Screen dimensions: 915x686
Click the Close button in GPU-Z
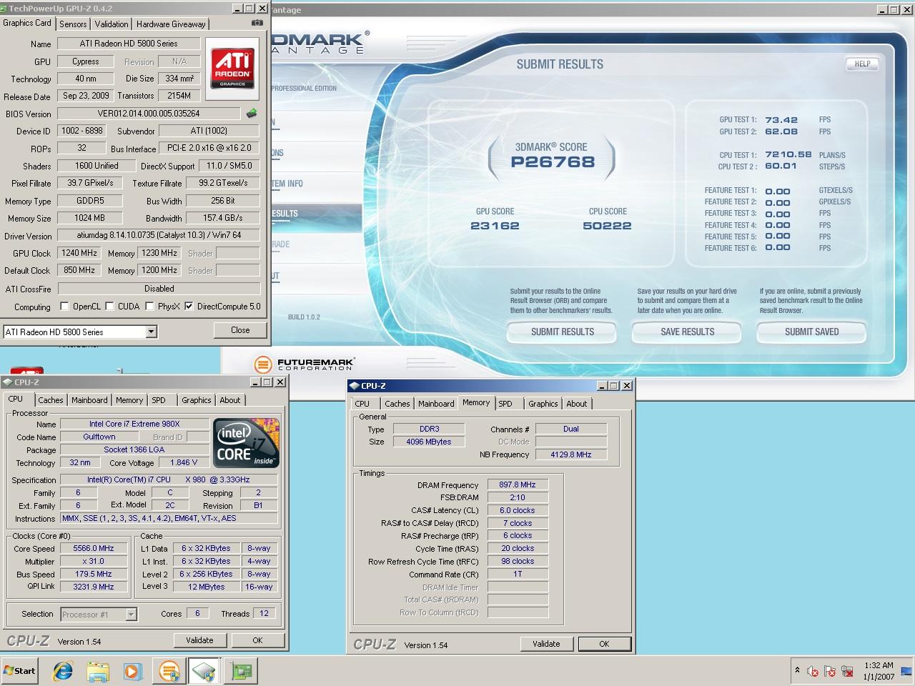coord(240,330)
